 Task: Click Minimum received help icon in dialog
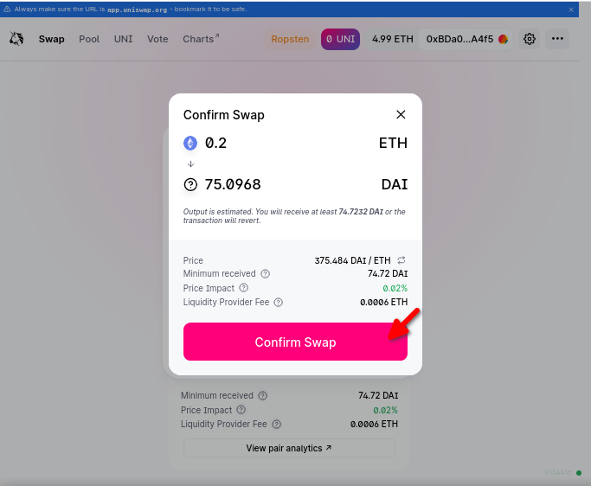[x=266, y=274]
